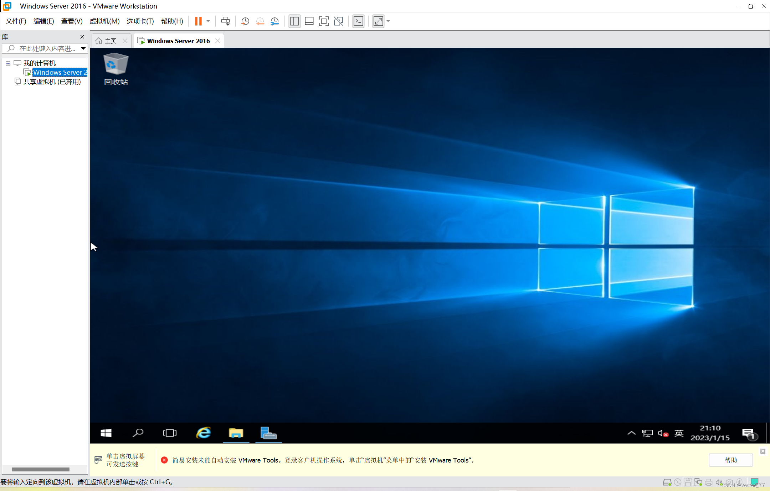The image size is (770, 491).
Task: Click the network adapter status icon
Action: [698, 482]
